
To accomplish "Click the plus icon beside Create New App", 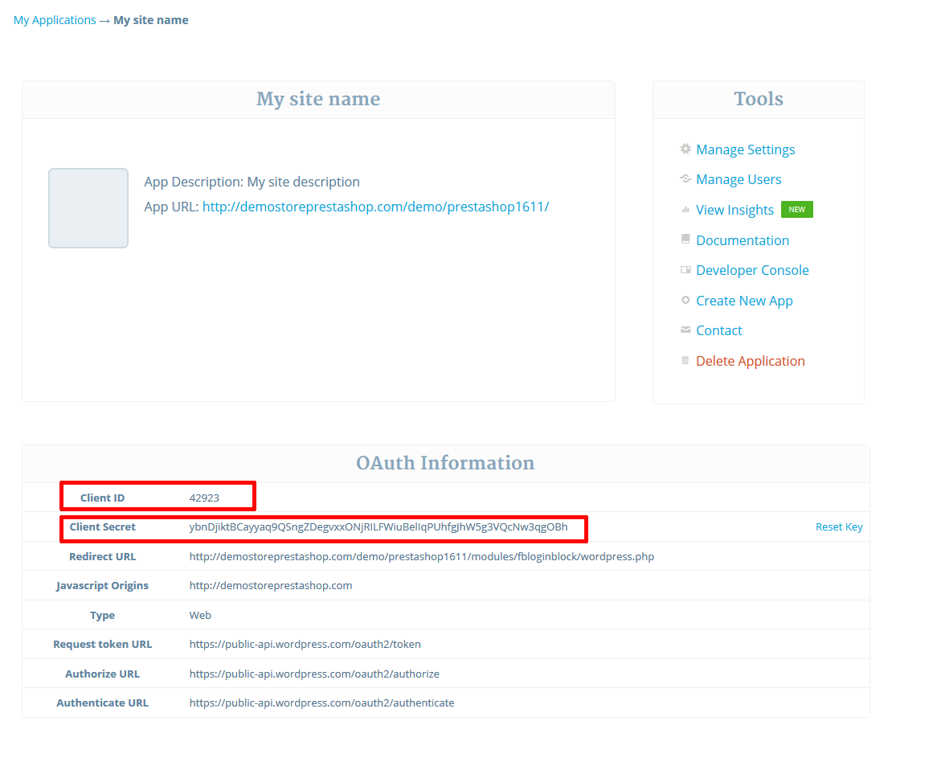I will point(685,300).
